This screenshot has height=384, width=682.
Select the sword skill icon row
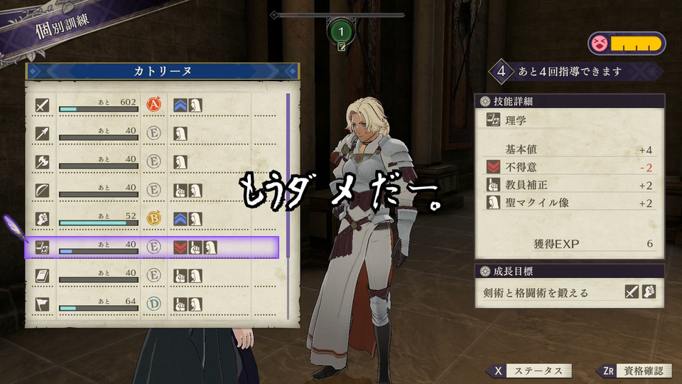153,105
